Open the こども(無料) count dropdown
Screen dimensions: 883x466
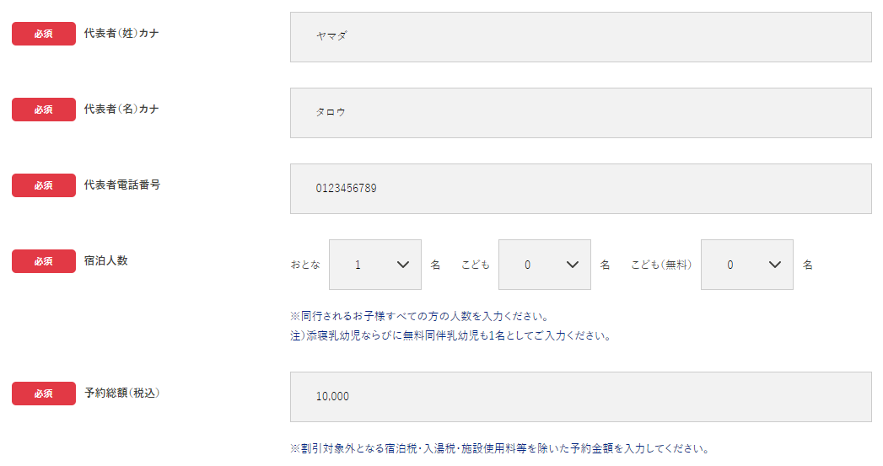746,265
